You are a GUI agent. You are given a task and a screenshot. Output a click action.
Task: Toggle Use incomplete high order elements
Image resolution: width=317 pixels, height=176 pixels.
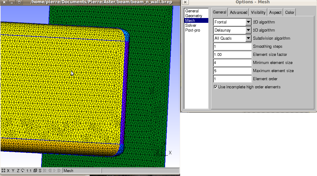[216, 87]
